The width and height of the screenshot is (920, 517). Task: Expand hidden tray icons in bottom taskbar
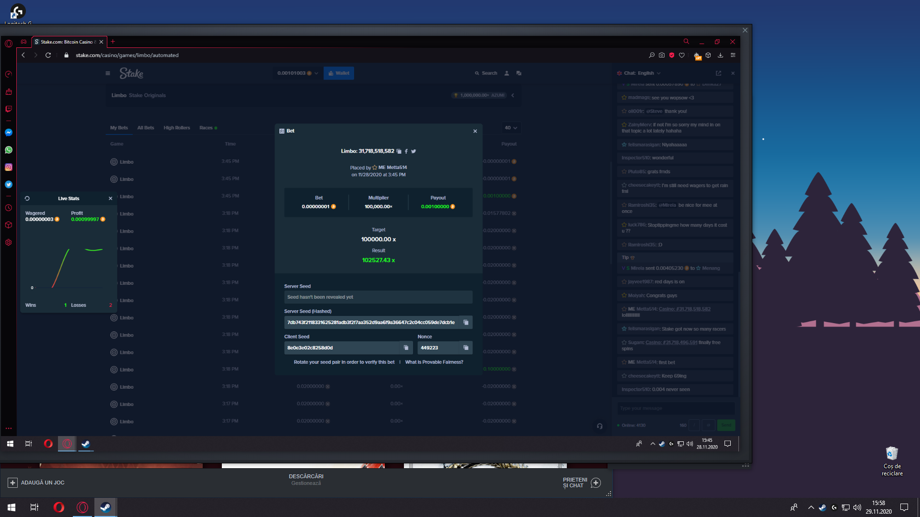coord(811,507)
